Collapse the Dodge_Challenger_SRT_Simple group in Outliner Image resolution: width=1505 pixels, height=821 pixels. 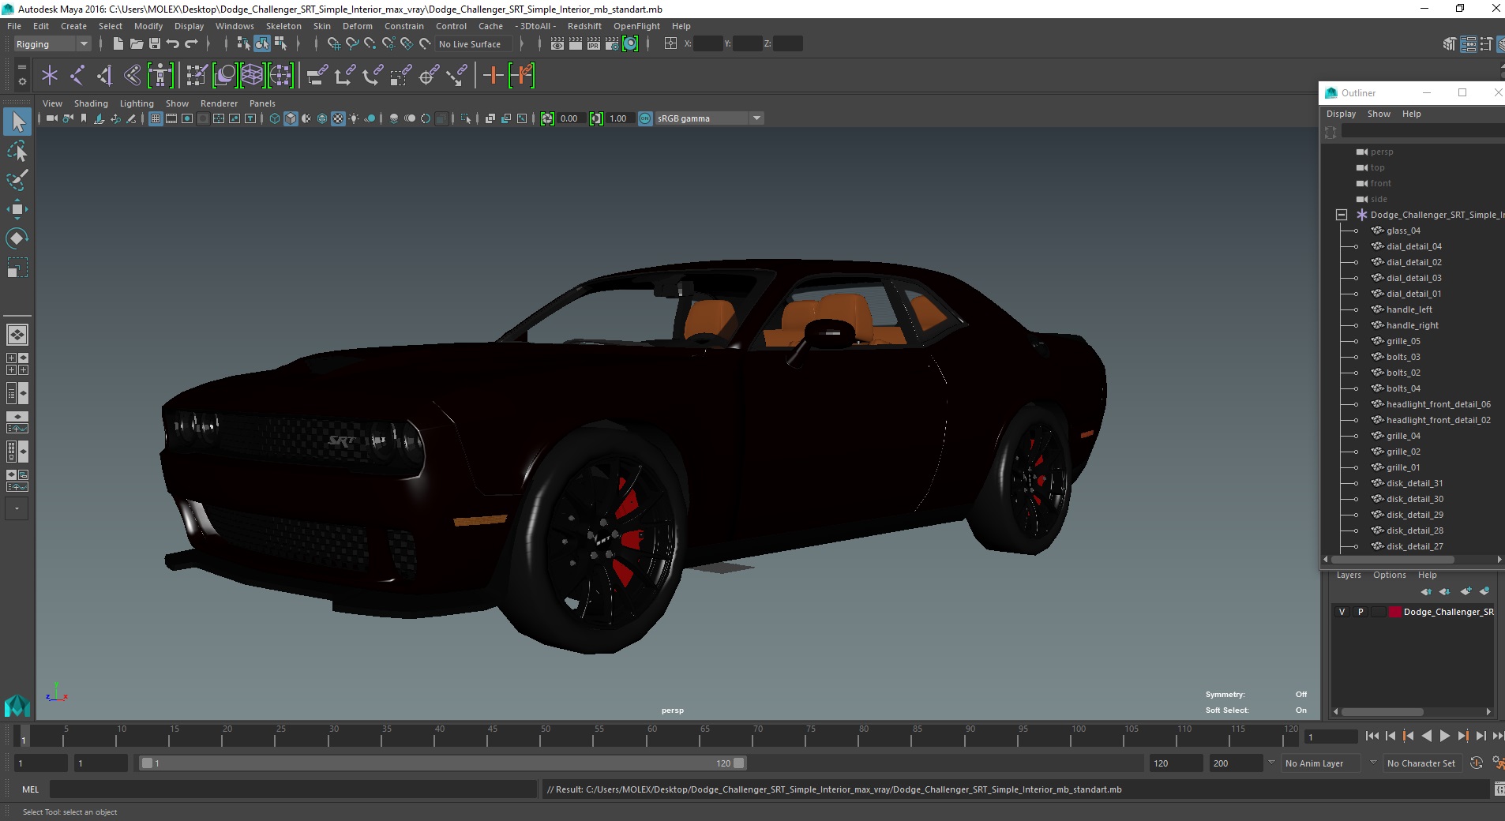click(1341, 215)
